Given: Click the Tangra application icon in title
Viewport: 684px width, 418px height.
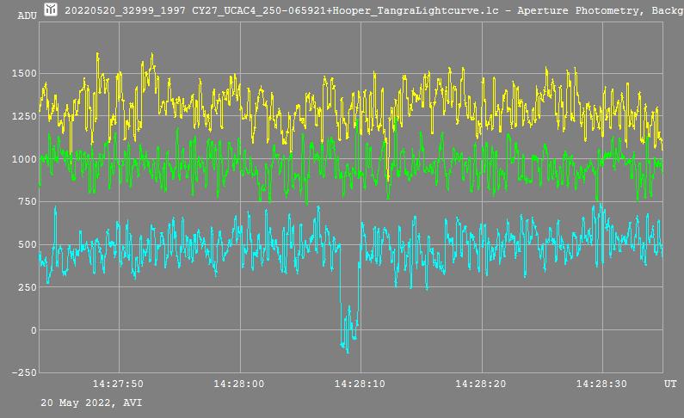Looking at the screenshot, I should tap(51, 9).
